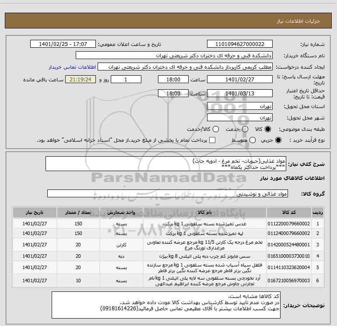Screen dimensions: 337x326
Task: Click the شهر محل تحویل field تهران
Action: [240, 118]
